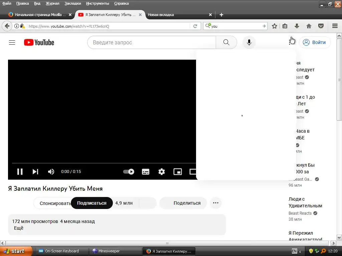
Task: Expand description with Ещё
Action: tap(19, 228)
